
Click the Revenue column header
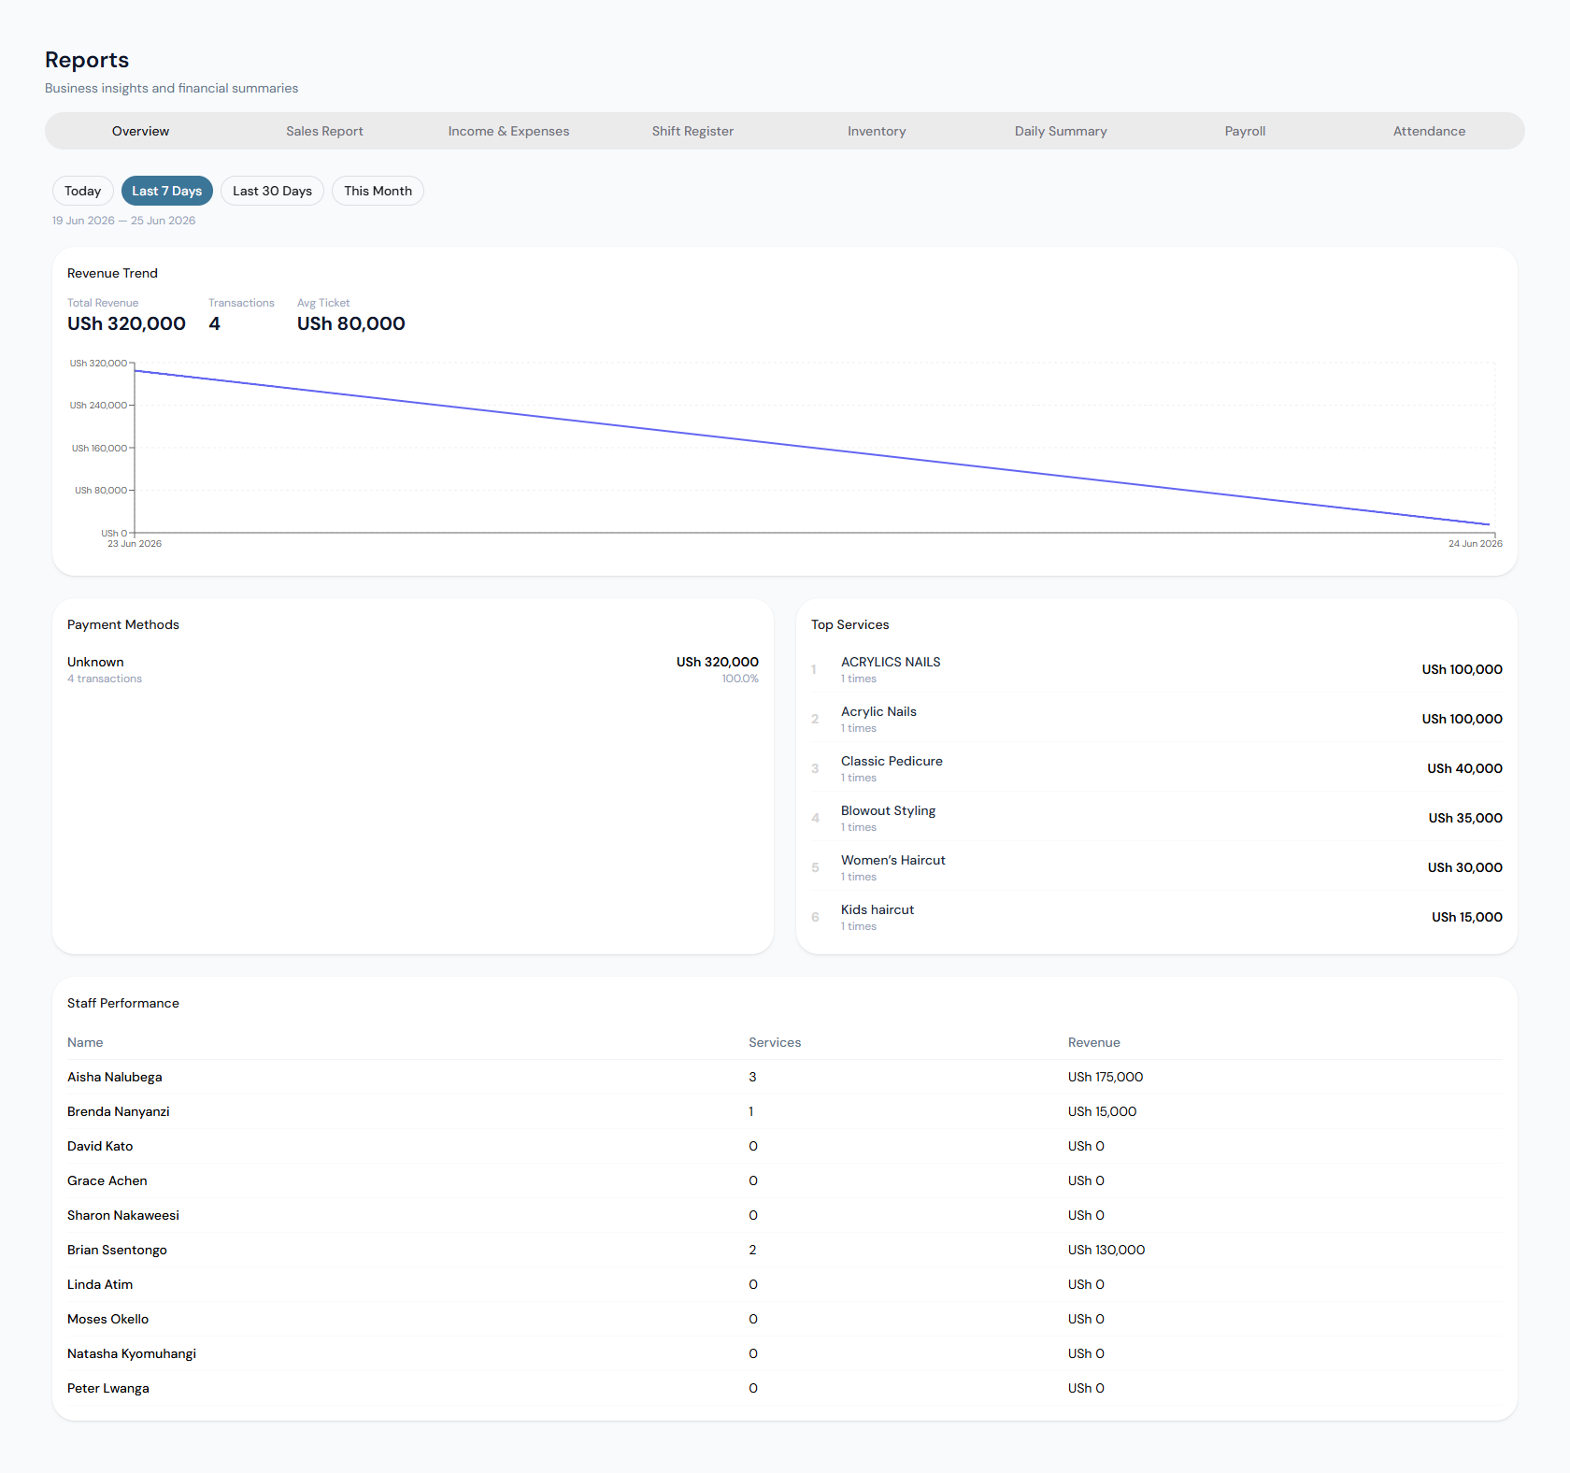(x=1093, y=1042)
